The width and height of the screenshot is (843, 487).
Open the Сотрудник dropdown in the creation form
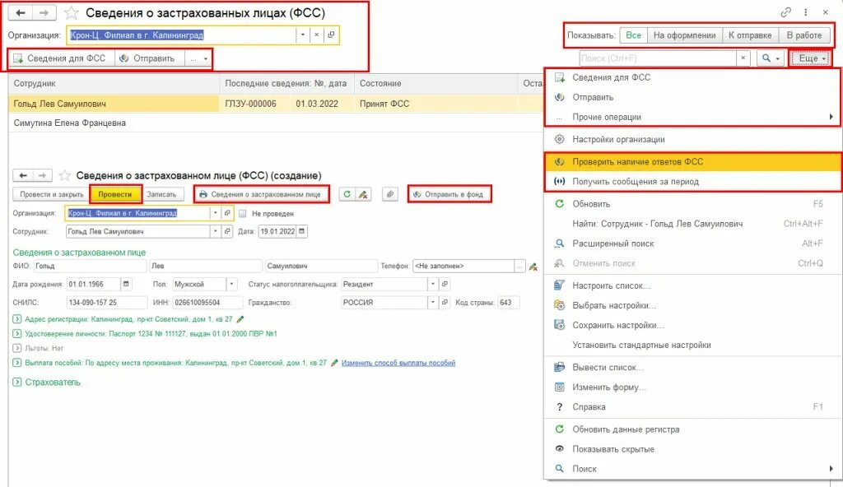pos(216,232)
